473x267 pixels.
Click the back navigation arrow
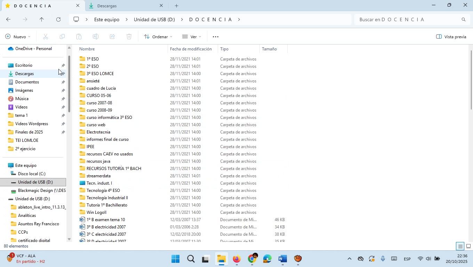coord(8,19)
